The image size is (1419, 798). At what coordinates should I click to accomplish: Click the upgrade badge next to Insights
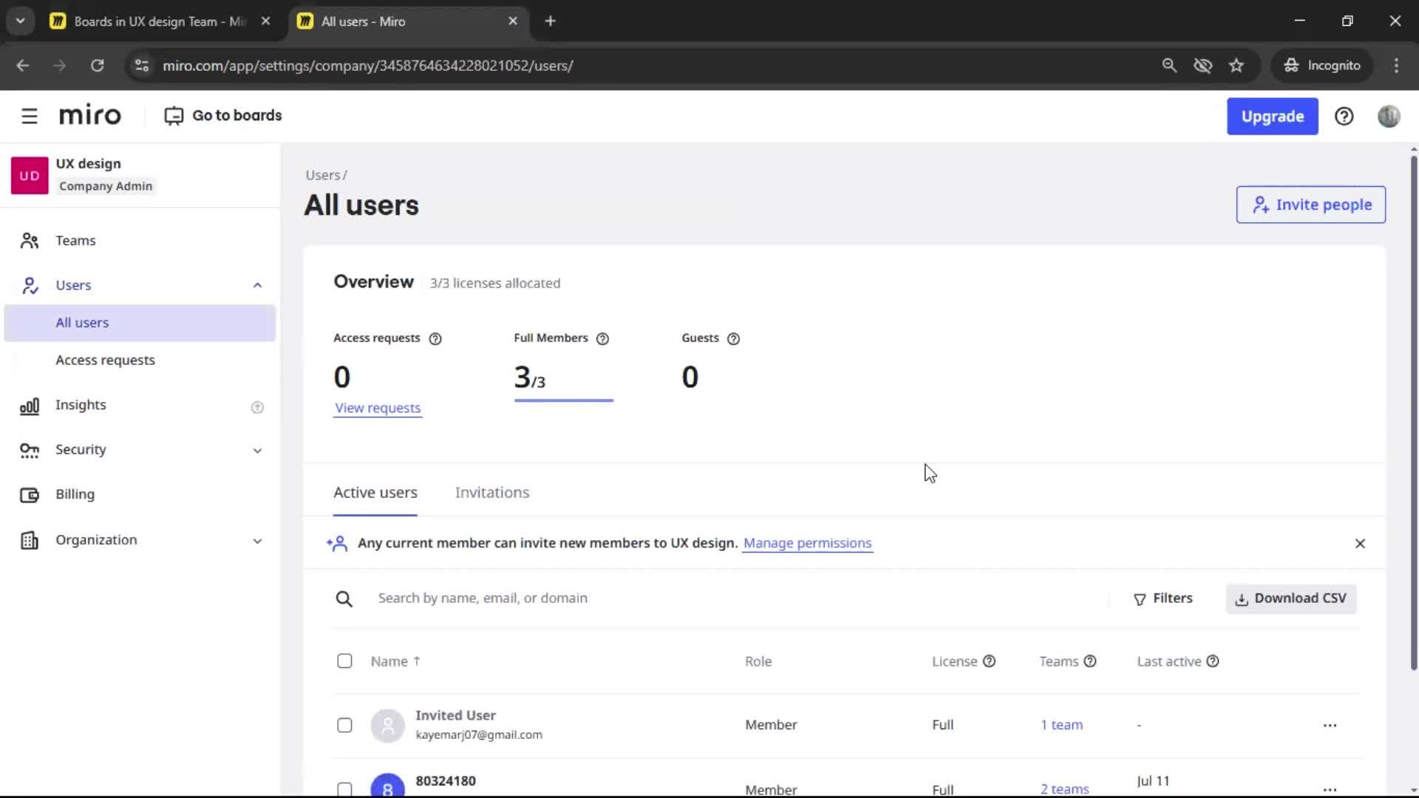257,407
